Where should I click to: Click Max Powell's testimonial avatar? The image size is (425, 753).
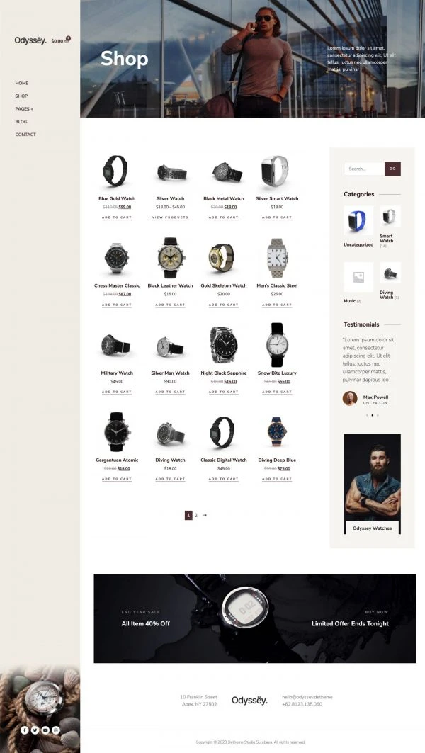(x=350, y=398)
